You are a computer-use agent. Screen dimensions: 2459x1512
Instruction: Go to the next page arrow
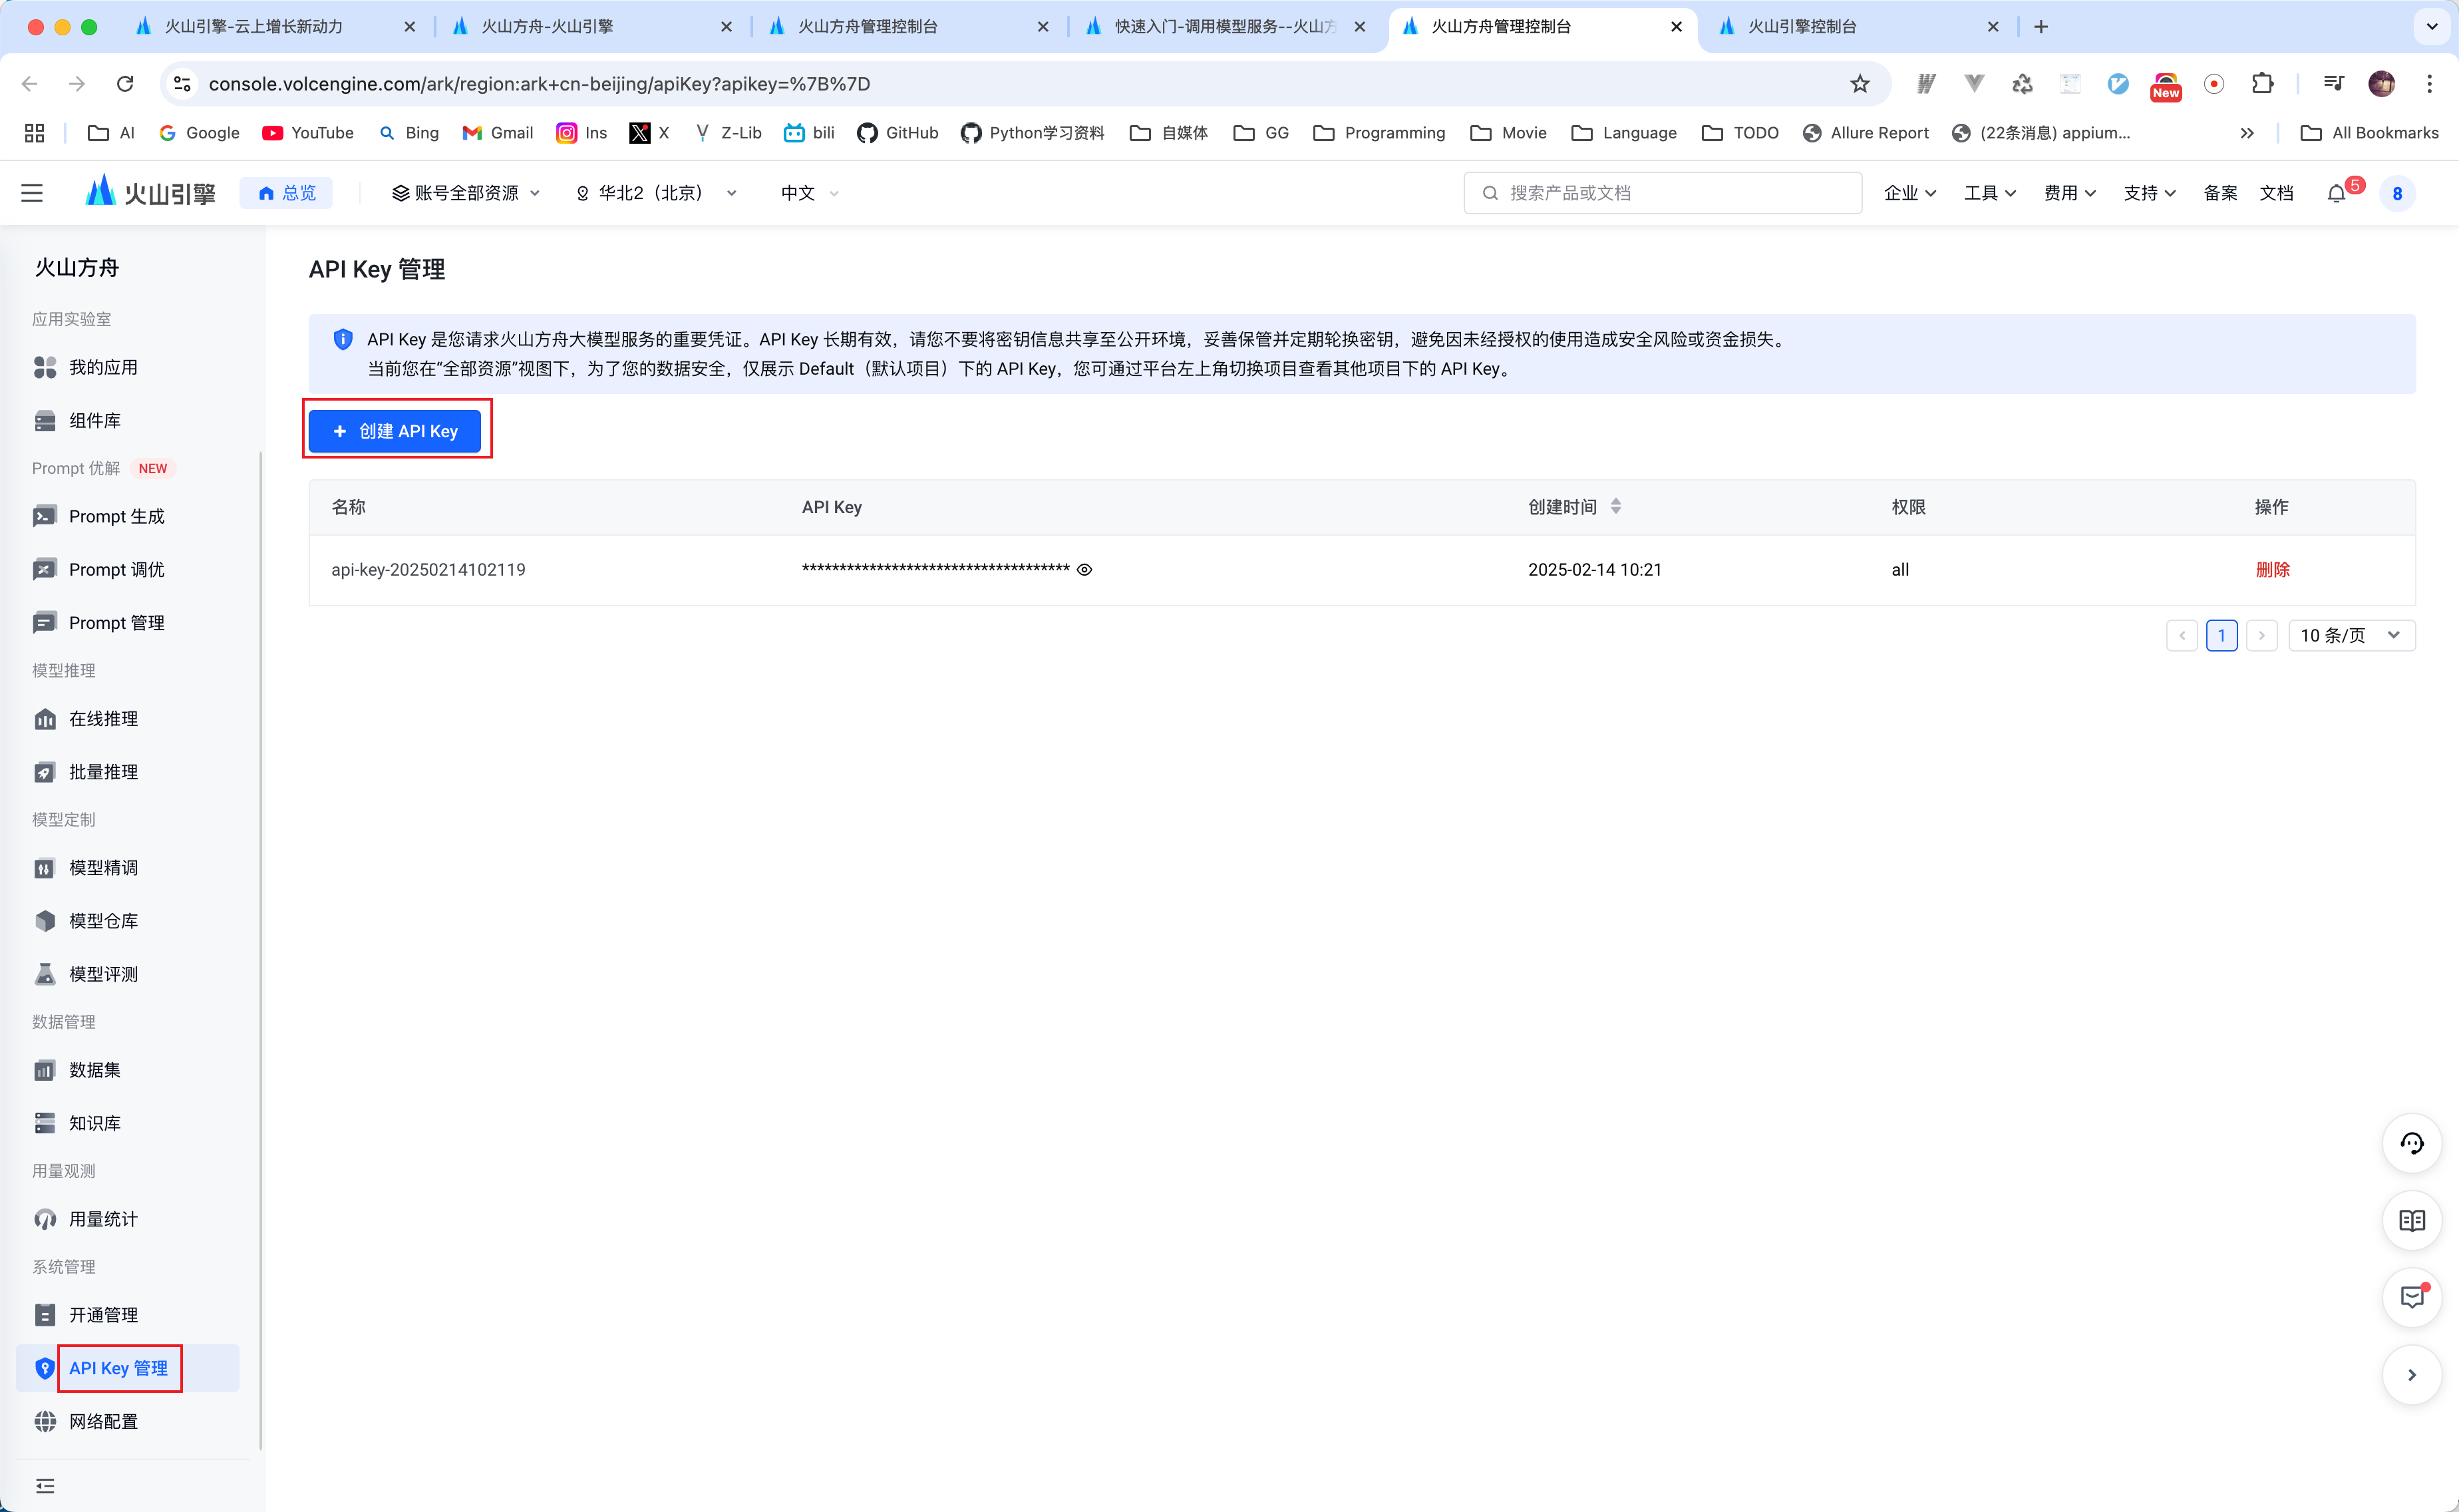pyautogui.click(x=2261, y=635)
